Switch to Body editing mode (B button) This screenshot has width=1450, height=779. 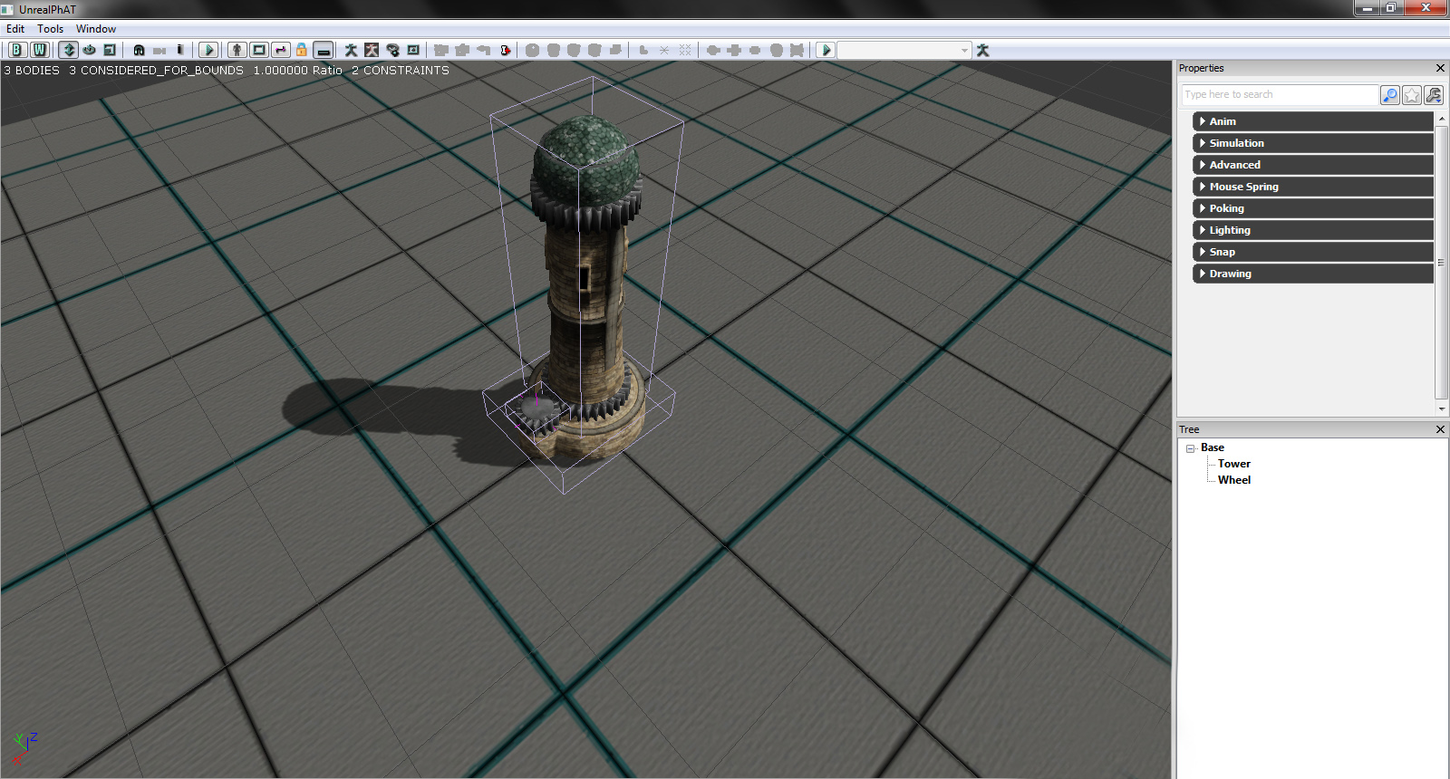point(17,50)
